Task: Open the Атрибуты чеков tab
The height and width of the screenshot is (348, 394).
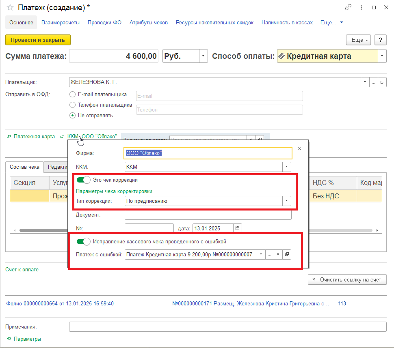Action: click(148, 23)
